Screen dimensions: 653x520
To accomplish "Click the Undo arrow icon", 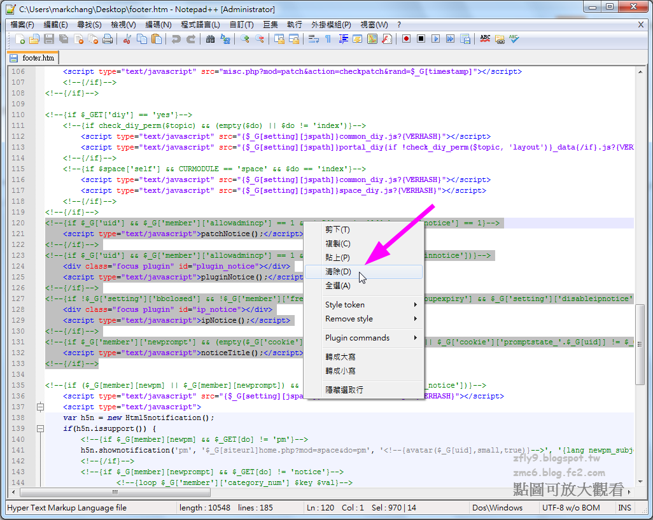I will coord(176,39).
